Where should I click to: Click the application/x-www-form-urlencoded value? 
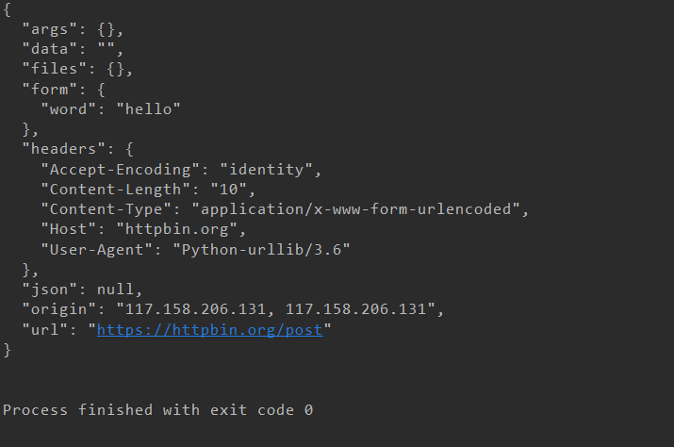click(356, 209)
